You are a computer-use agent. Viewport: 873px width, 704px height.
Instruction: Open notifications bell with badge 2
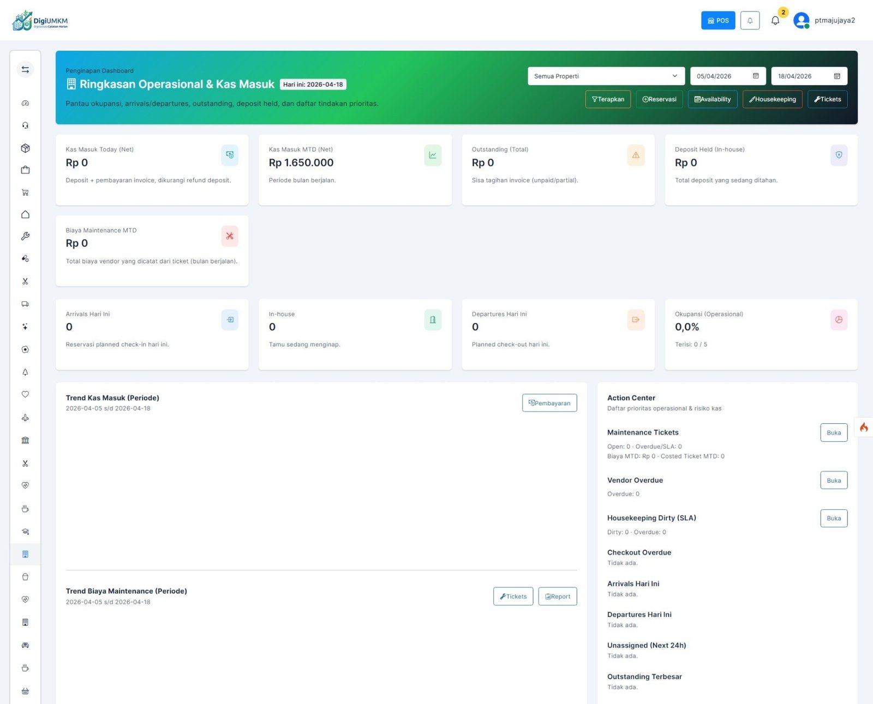775,21
